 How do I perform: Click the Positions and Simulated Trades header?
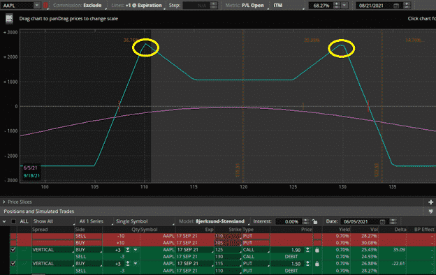tap(39, 211)
